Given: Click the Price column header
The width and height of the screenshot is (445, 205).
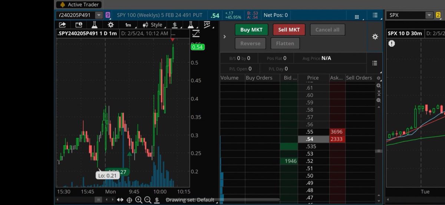Looking at the screenshot, I should pos(313,78).
